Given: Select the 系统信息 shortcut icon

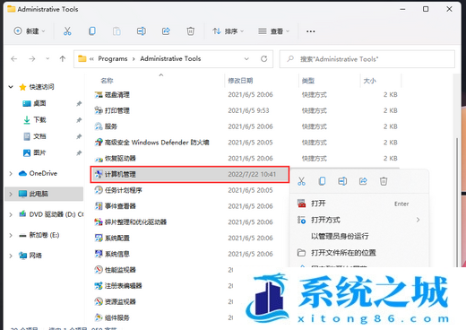Looking at the screenshot, I should (x=99, y=254).
